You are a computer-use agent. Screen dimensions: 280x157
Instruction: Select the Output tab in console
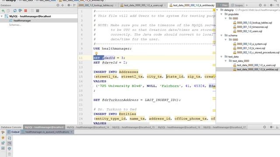(14, 132)
